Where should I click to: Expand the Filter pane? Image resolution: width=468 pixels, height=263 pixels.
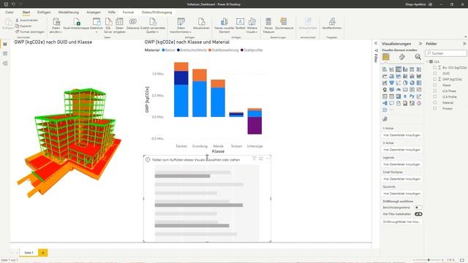click(x=376, y=44)
